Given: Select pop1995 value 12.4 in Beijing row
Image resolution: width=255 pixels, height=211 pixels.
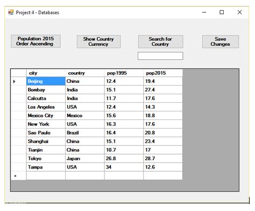Looking at the screenshot, I should tap(124, 81).
